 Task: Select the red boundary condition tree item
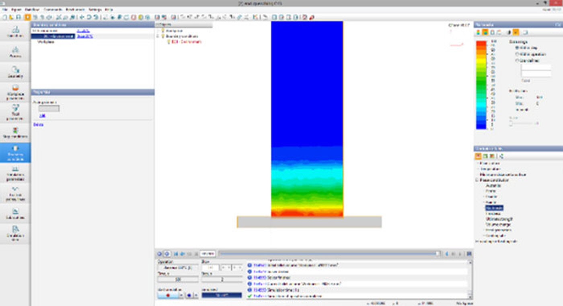click(187, 42)
